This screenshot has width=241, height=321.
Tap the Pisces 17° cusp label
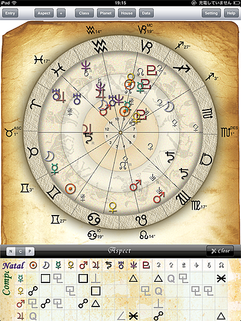pyautogui.click(x=42, y=60)
